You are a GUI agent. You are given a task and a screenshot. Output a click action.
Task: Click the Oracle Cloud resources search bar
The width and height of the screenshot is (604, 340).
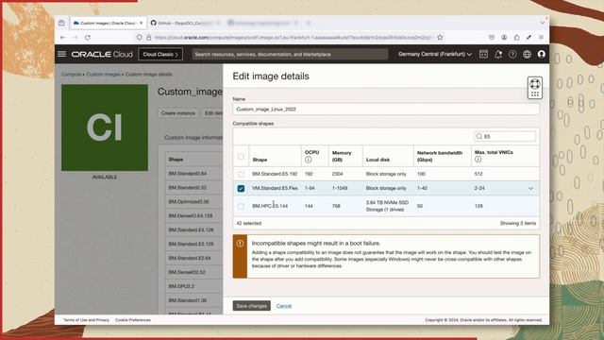290,55
